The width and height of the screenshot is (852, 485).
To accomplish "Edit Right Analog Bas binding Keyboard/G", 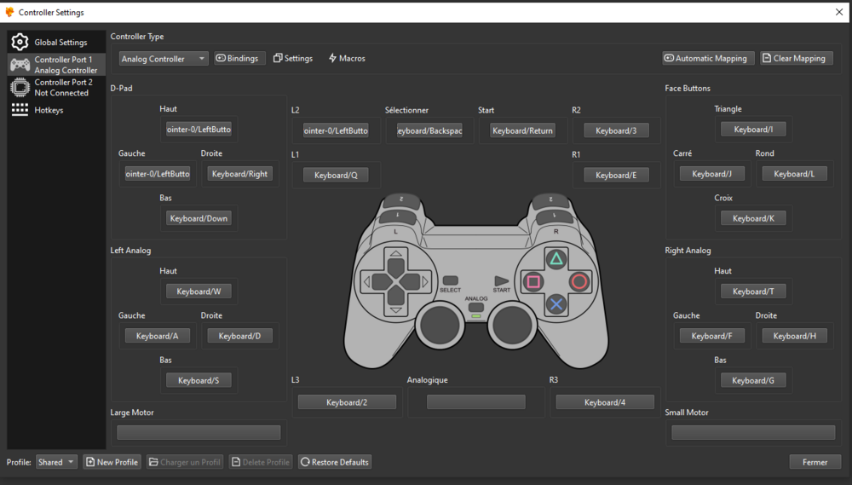I will click(x=753, y=380).
